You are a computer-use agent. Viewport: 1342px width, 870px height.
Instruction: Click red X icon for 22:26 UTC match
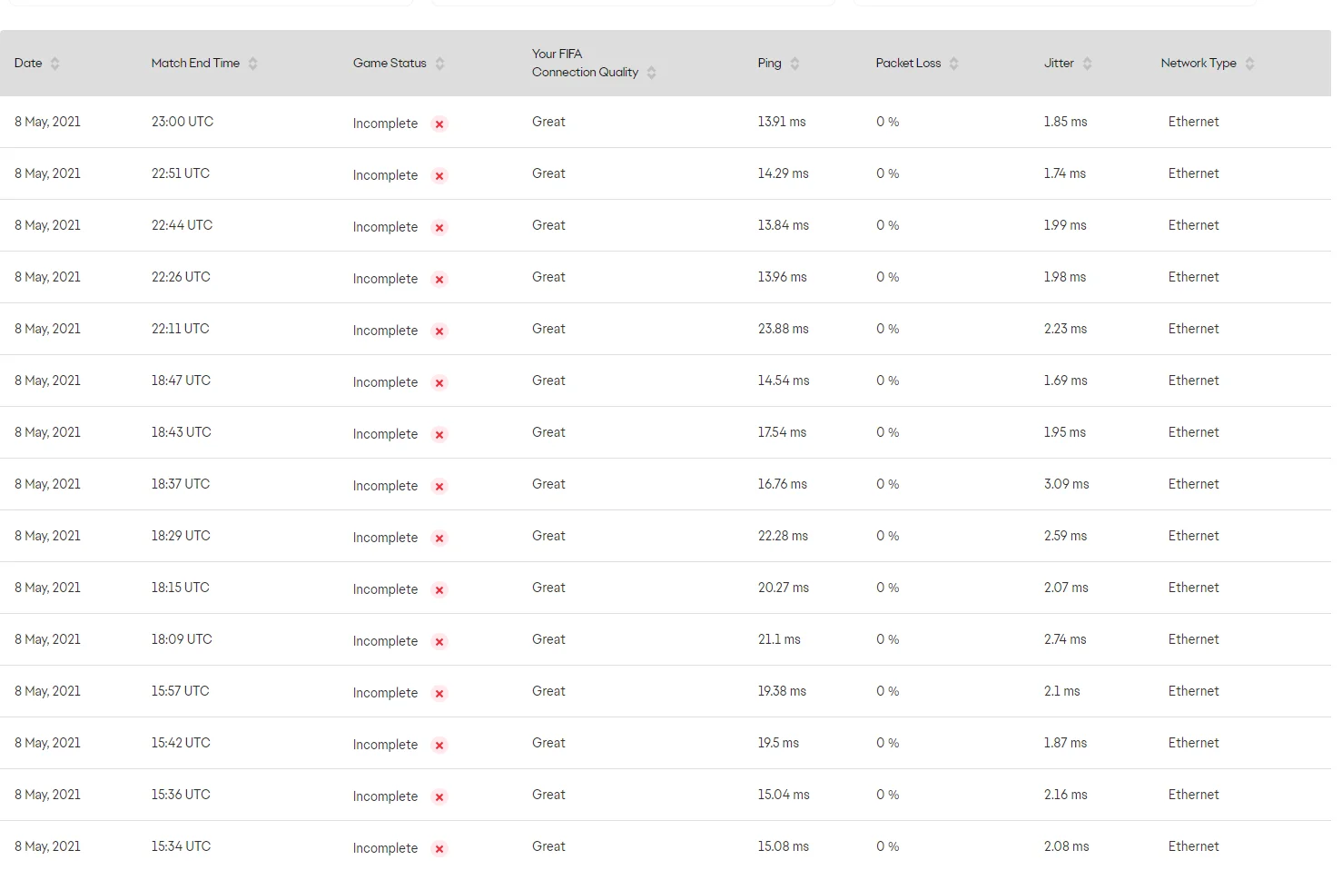(x=439, y=280)
